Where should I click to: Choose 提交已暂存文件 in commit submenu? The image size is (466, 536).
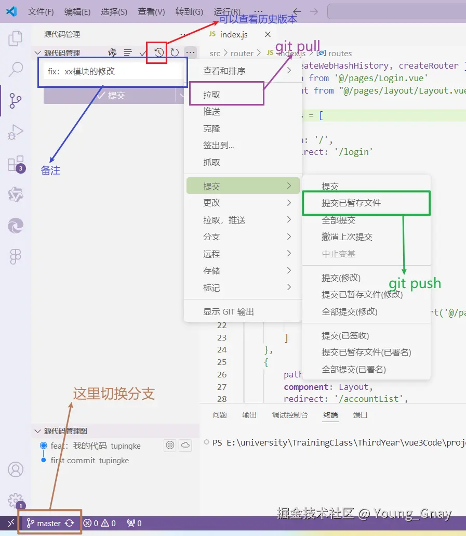coord(366,203)
